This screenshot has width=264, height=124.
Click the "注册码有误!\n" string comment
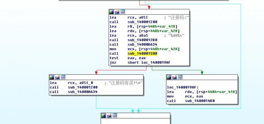(126, 83)
